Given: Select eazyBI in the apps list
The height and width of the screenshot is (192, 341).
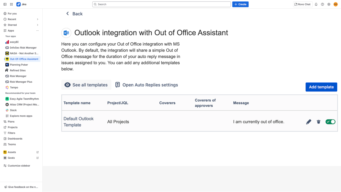Looking at the screenshot, I should (x=14, y=42).
